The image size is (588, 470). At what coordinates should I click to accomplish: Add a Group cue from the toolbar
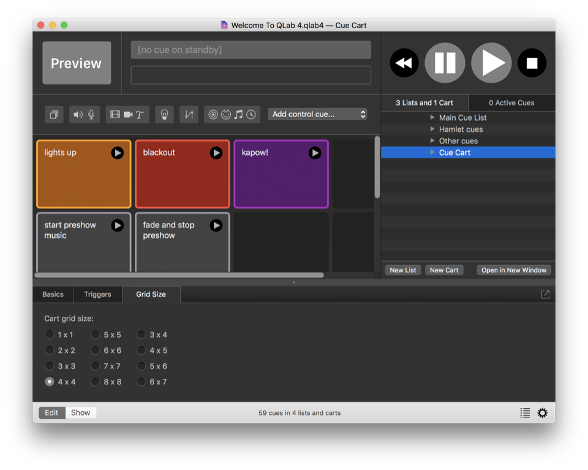click(54, 115)
